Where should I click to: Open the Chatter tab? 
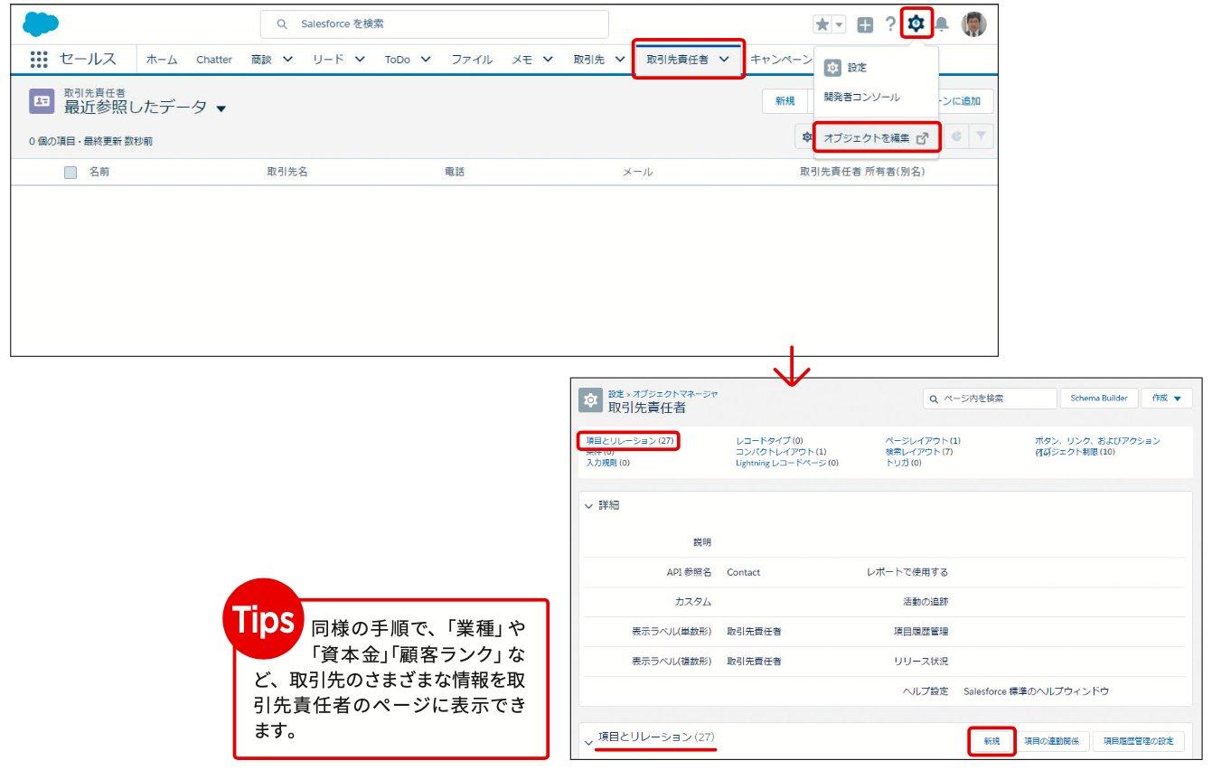pos(214,60)
